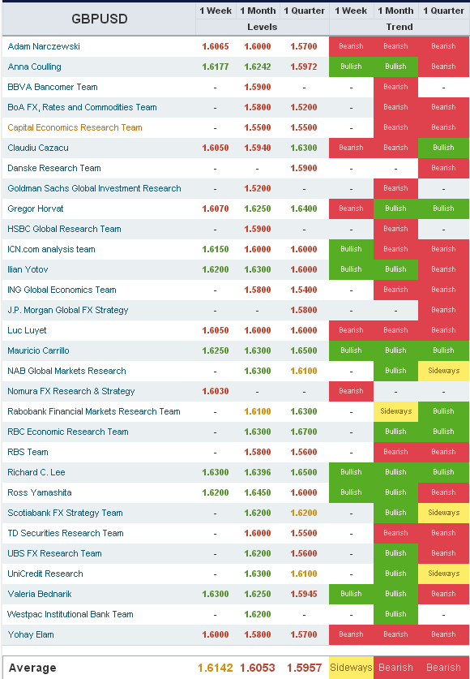Open BBVA Bancomer Team link
The image size is (470, 679).
(53, 87)
